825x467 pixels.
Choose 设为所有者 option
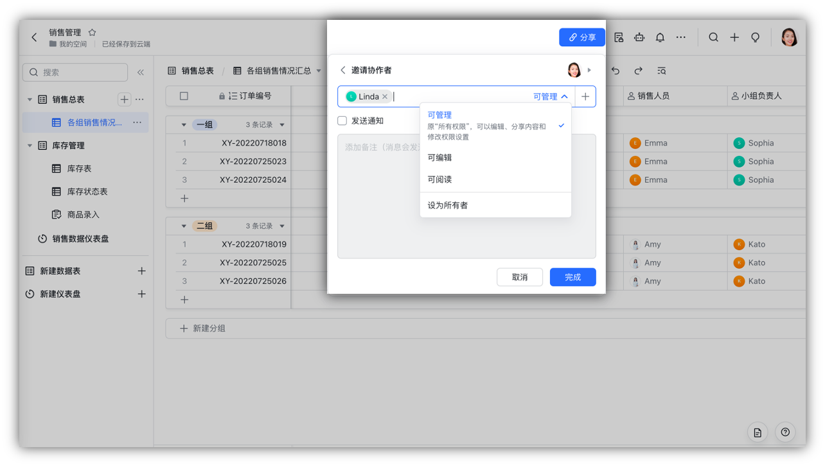point(495,205)
